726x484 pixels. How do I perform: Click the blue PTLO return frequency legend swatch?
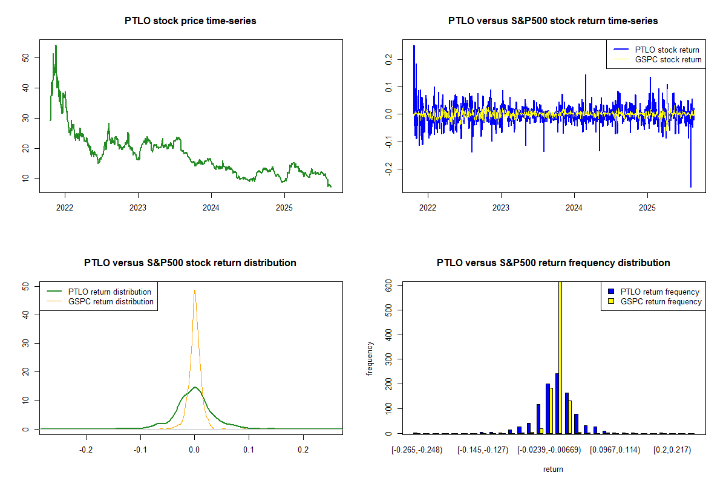click(611, 292)
